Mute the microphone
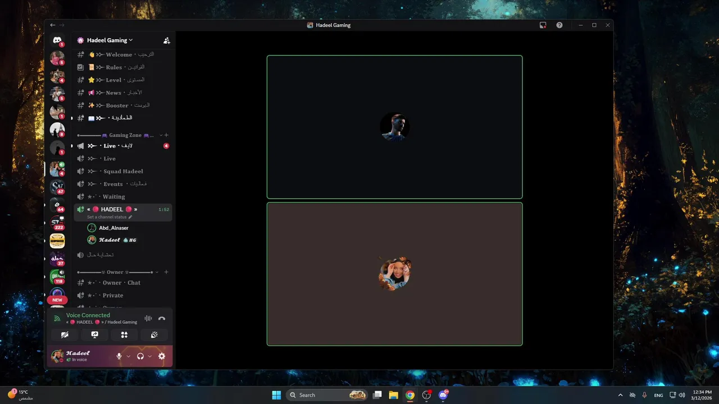This screenshot has height=404, width=719. pos(119,356)
